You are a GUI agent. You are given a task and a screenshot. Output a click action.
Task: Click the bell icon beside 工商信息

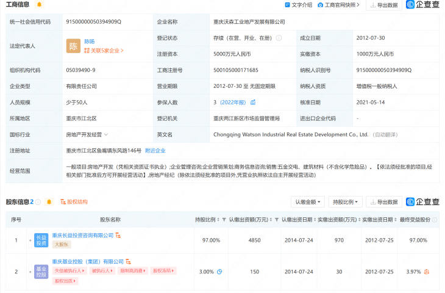[39, 4]
